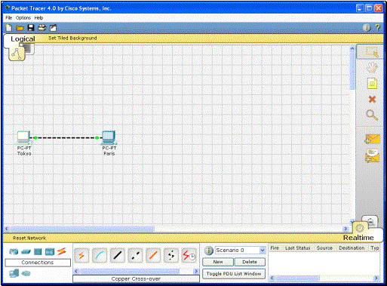Click the workspace scroll-up arrow
The height and width of the screenshot is (286, 387).
click(x=352, y=48)
